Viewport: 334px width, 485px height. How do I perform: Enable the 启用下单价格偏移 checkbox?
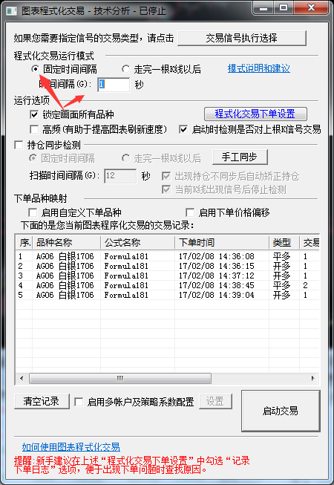[190, 212]
